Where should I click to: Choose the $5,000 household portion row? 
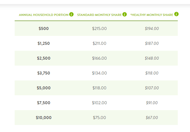pos(96,88)
